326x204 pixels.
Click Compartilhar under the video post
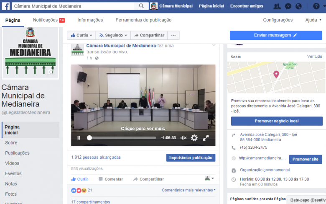tap(149, 179)
